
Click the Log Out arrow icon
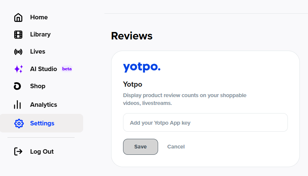coord(18,151)
